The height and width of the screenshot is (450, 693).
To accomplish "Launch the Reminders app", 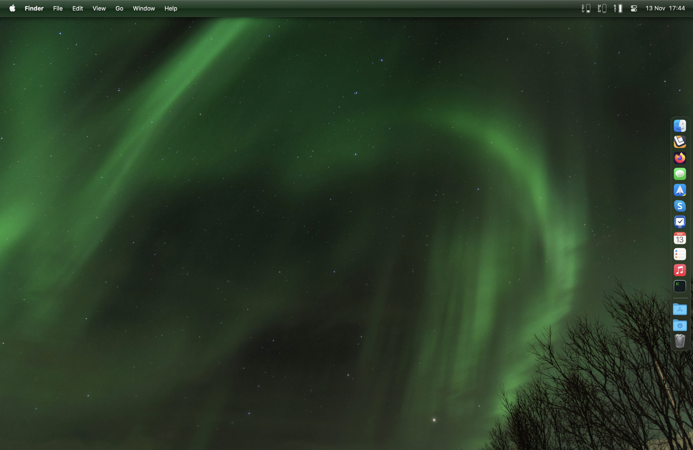I will click(679, 254).
